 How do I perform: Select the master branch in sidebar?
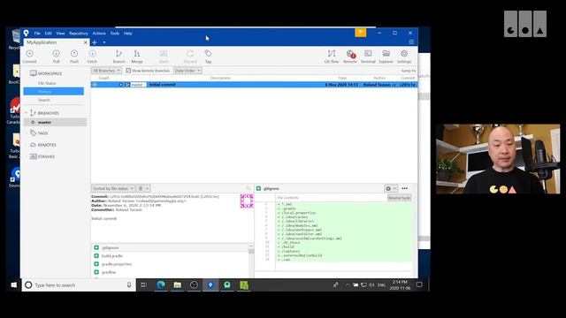(55, 122)
